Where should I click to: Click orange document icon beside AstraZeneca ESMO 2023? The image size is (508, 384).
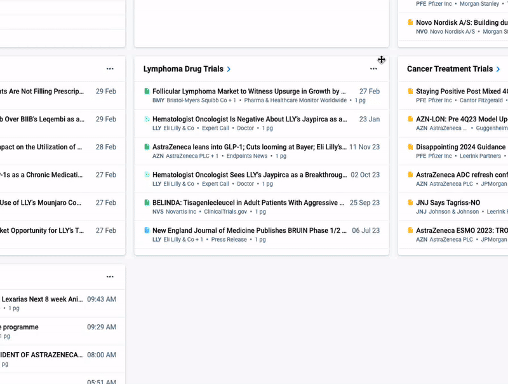[x=410, y=230]
